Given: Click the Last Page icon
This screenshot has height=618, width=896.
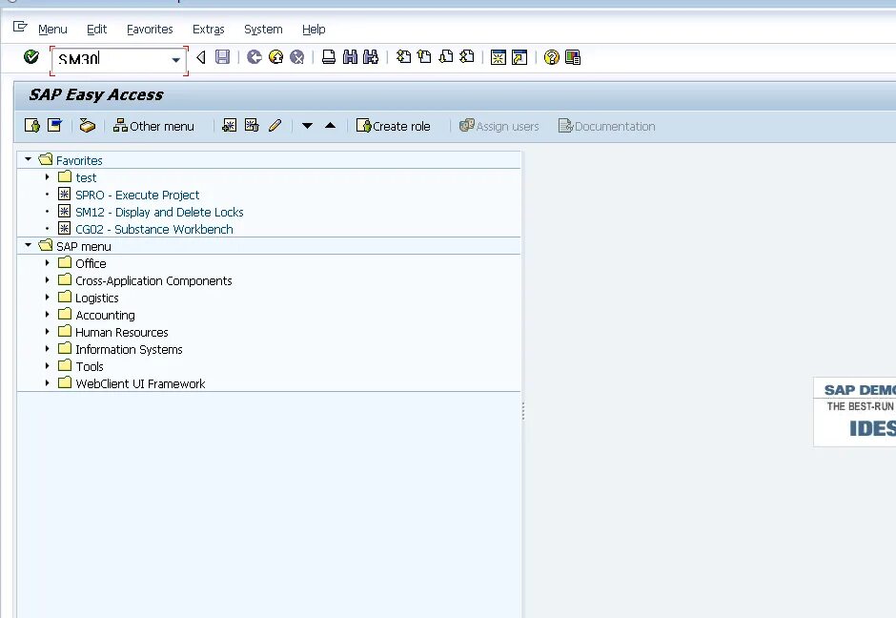Looking at the screenshot, I should pos(467,57).
